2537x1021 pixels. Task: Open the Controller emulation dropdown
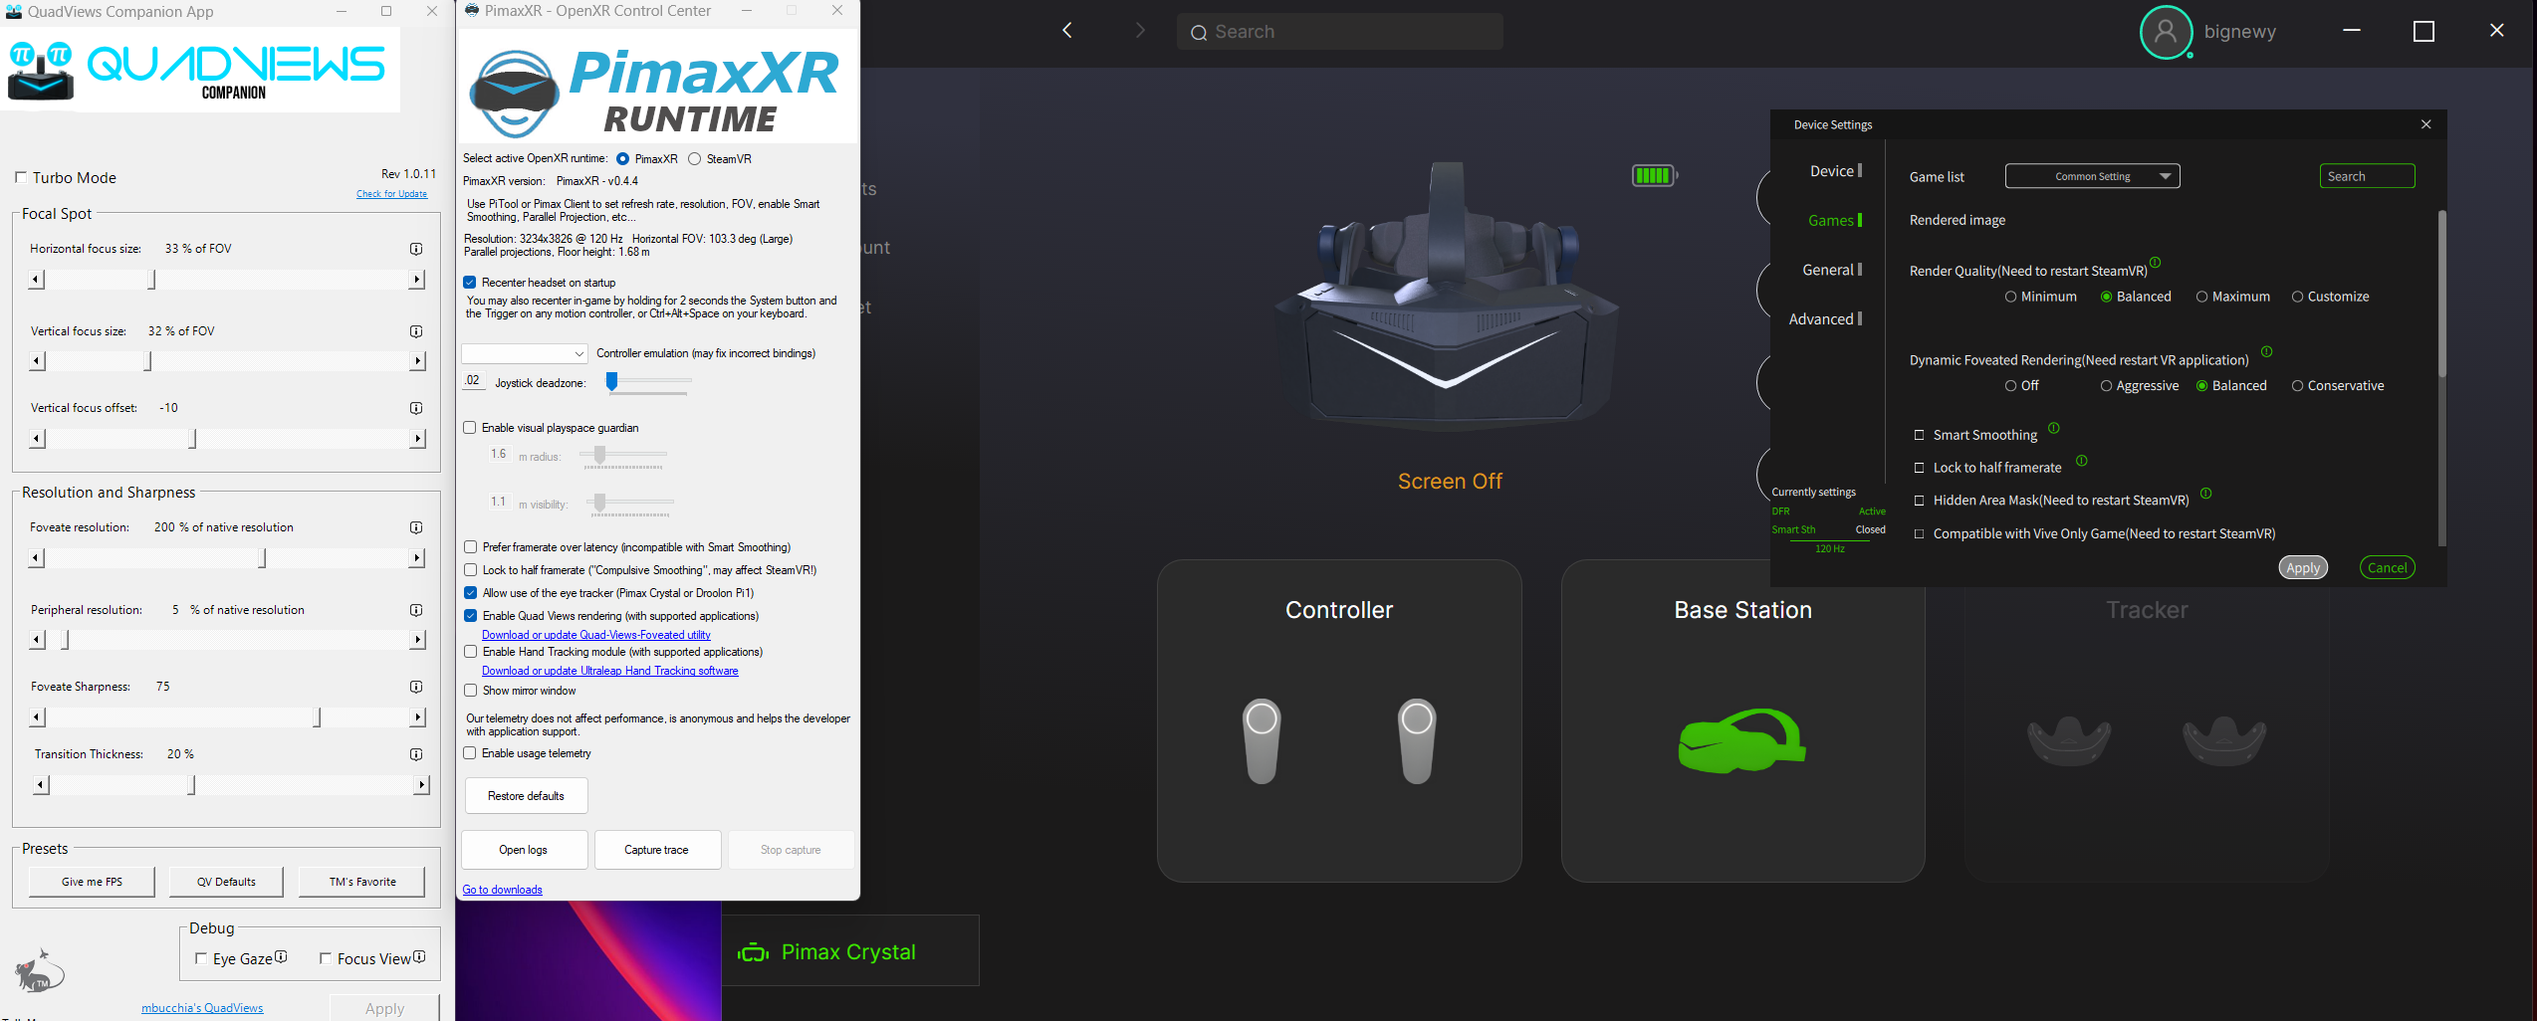(x=525, y=353)
